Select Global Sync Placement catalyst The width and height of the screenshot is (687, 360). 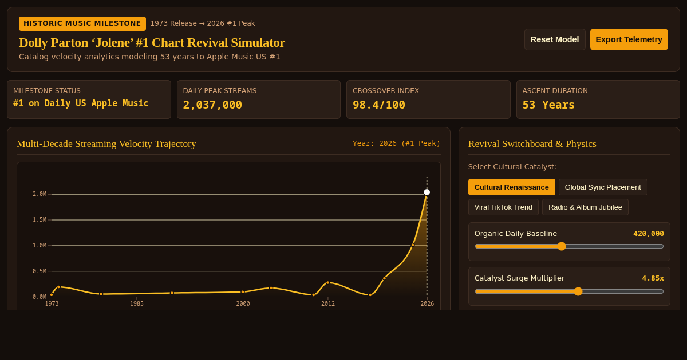tap(603, 187)
